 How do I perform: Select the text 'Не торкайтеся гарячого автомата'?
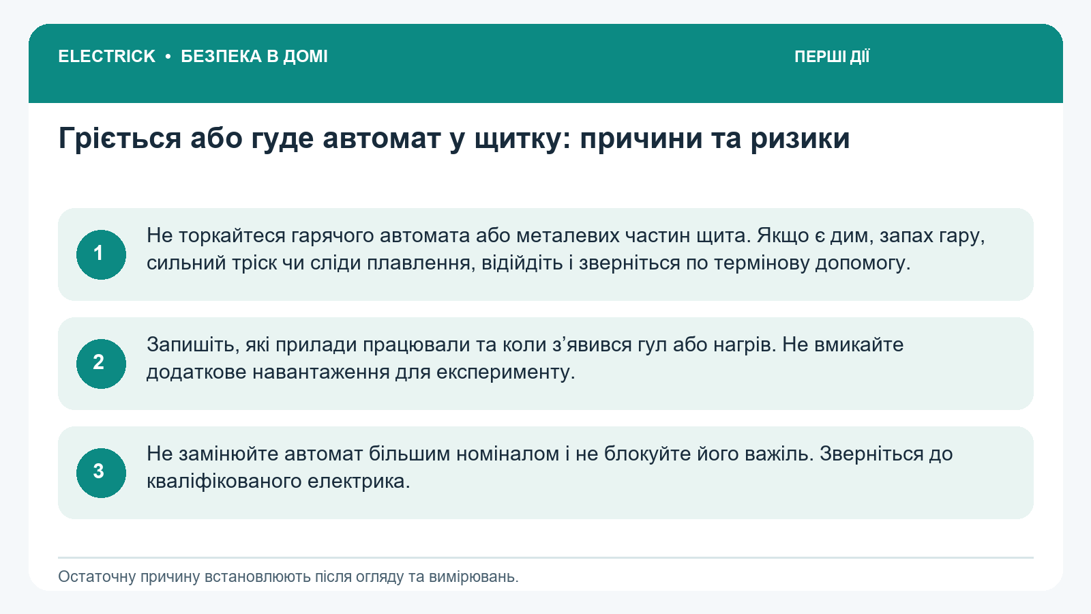click(308, 236)
